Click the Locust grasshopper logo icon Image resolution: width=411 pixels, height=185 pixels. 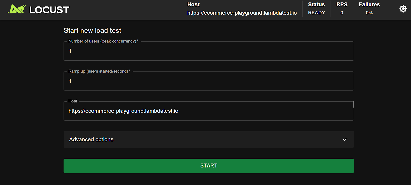[17, 9]
